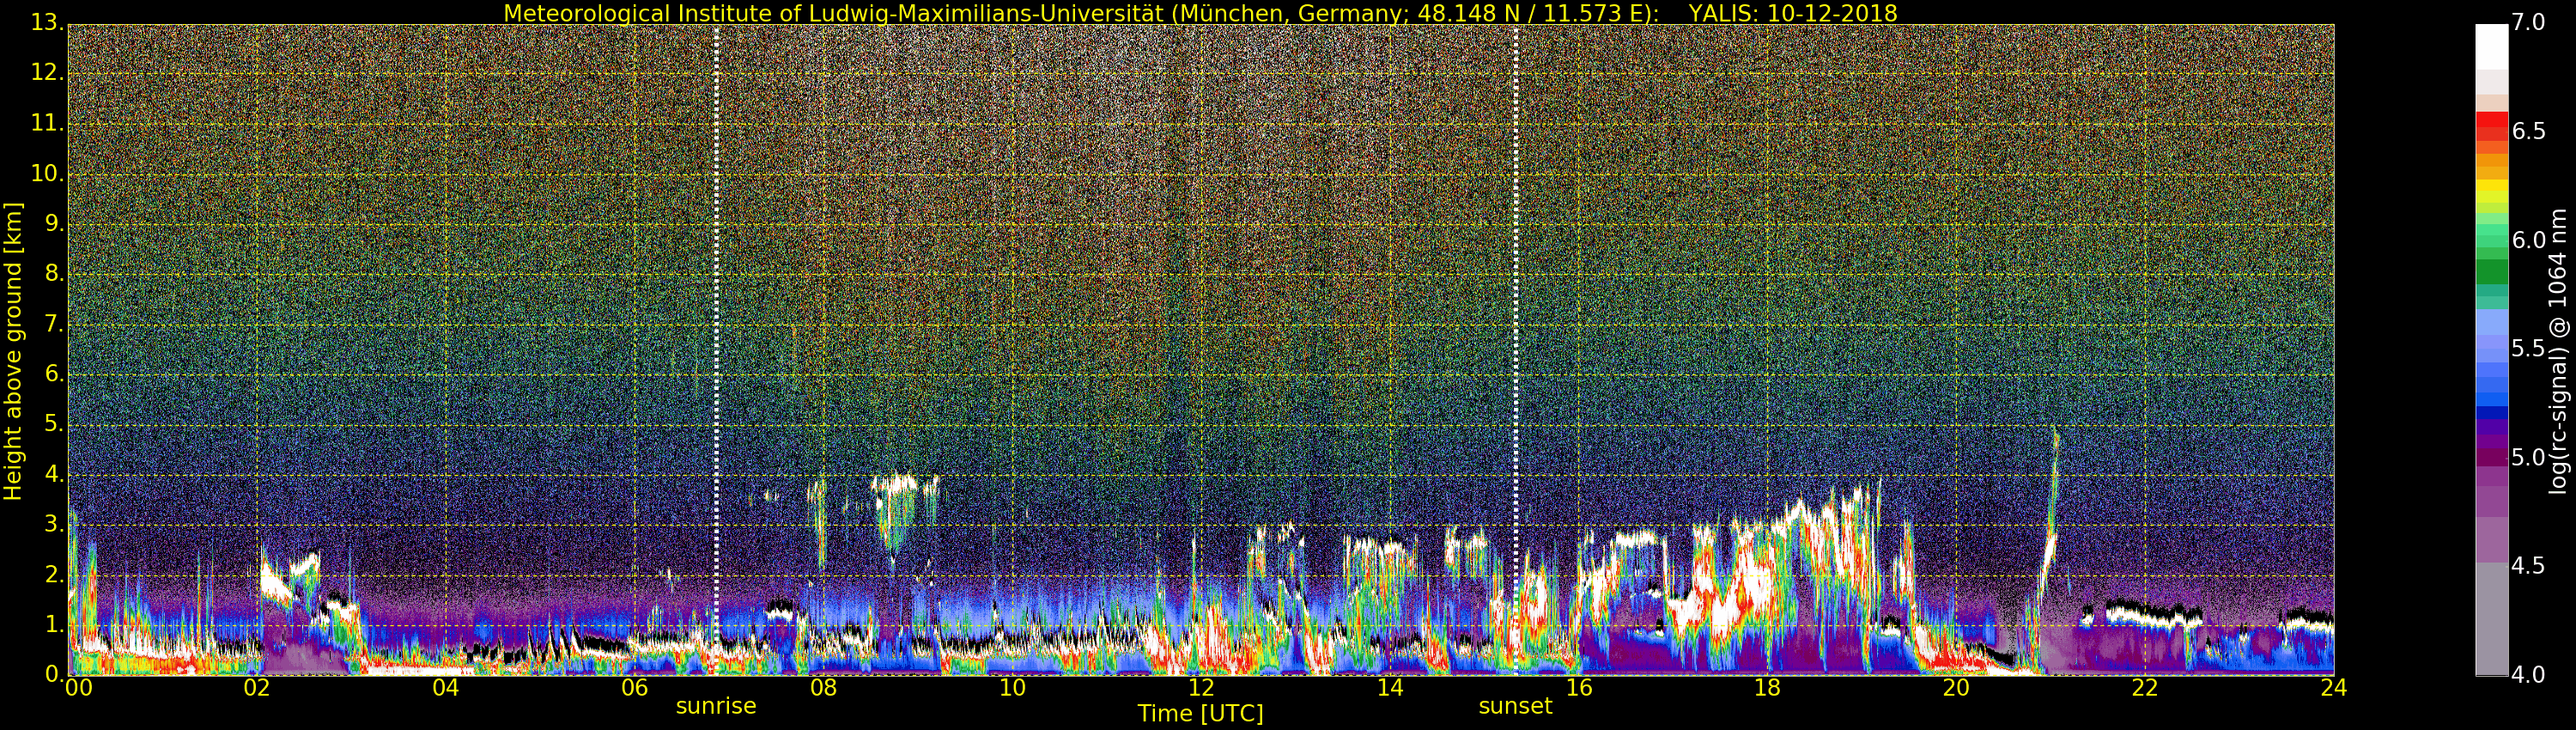This screenshot has height=730, width=2576.
Task: Click the height axis tick '7.'
Action: point(54,323)
